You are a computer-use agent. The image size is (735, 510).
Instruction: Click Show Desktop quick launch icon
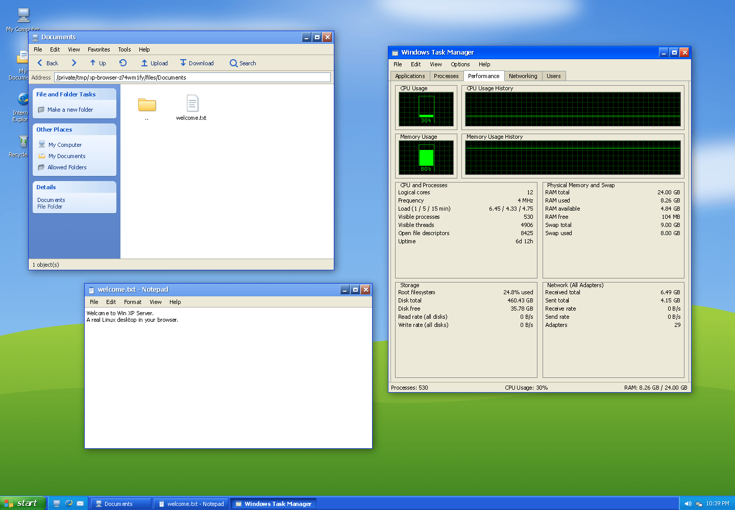click(x=57, y=503)
